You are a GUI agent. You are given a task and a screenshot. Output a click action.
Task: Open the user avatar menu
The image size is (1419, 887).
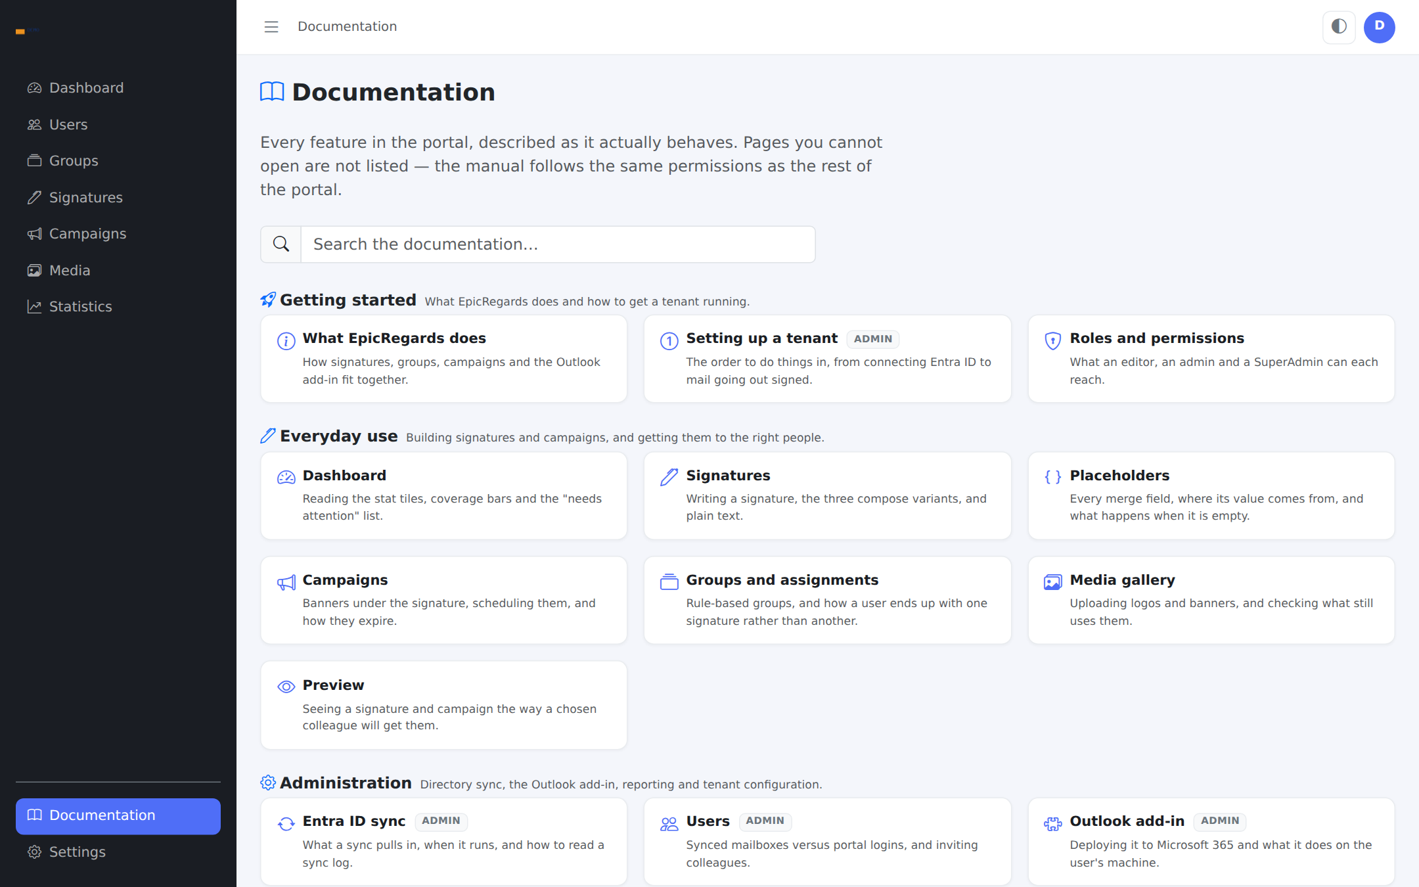click(x=1379, y=27)
